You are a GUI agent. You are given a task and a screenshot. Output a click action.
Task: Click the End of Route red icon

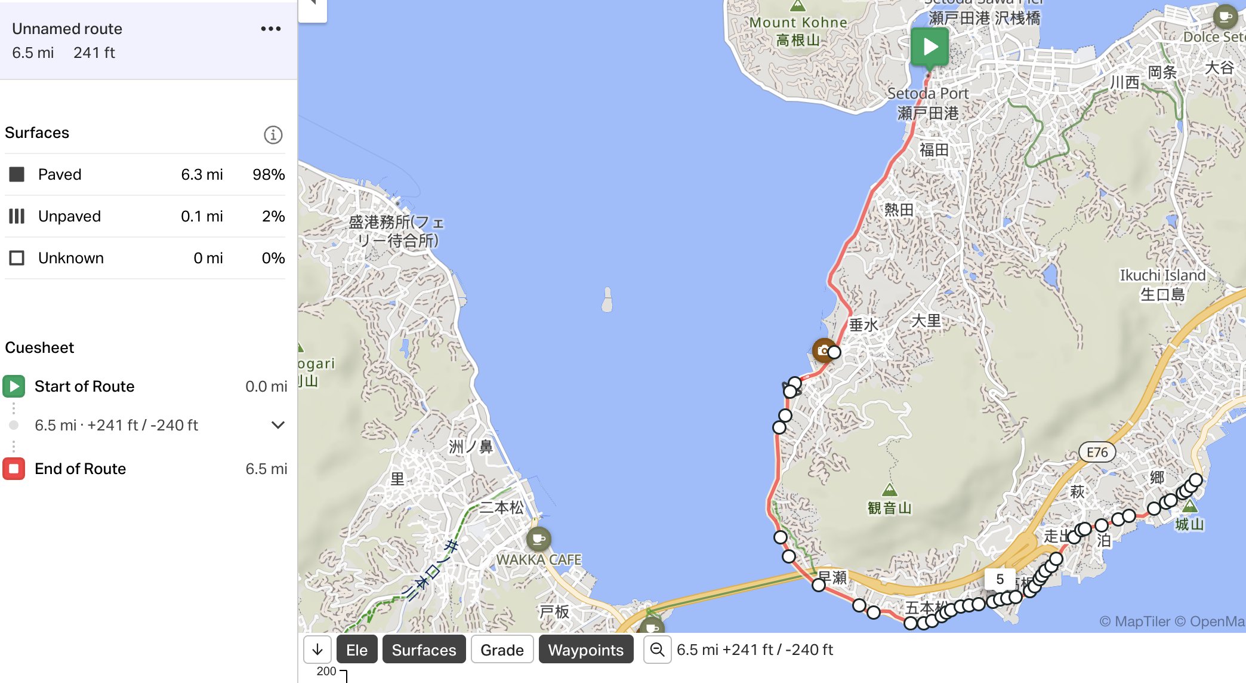pos(14,469)
